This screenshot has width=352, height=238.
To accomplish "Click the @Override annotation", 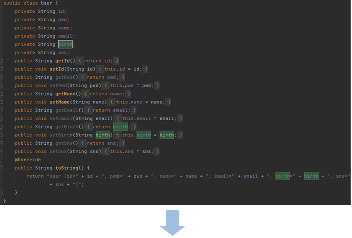I will [x=28, y=160].
